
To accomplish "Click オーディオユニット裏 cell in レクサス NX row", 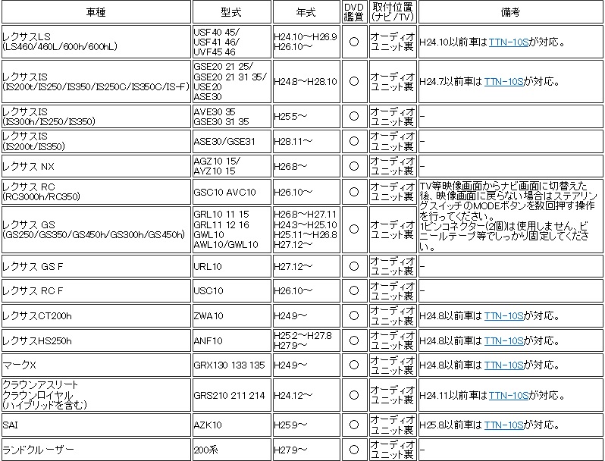I will click(393, 166).
